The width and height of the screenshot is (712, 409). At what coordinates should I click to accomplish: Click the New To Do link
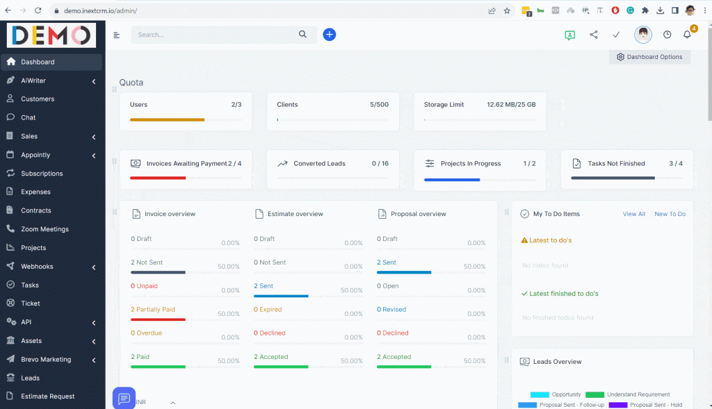670,214
